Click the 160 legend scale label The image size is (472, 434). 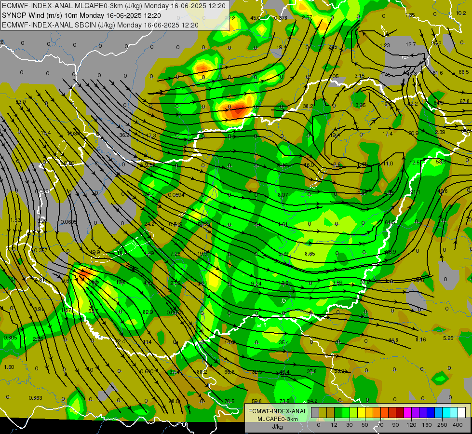pos(427,425)
